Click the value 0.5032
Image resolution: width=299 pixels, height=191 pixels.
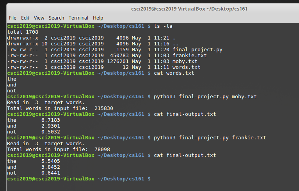coord(51,132)
